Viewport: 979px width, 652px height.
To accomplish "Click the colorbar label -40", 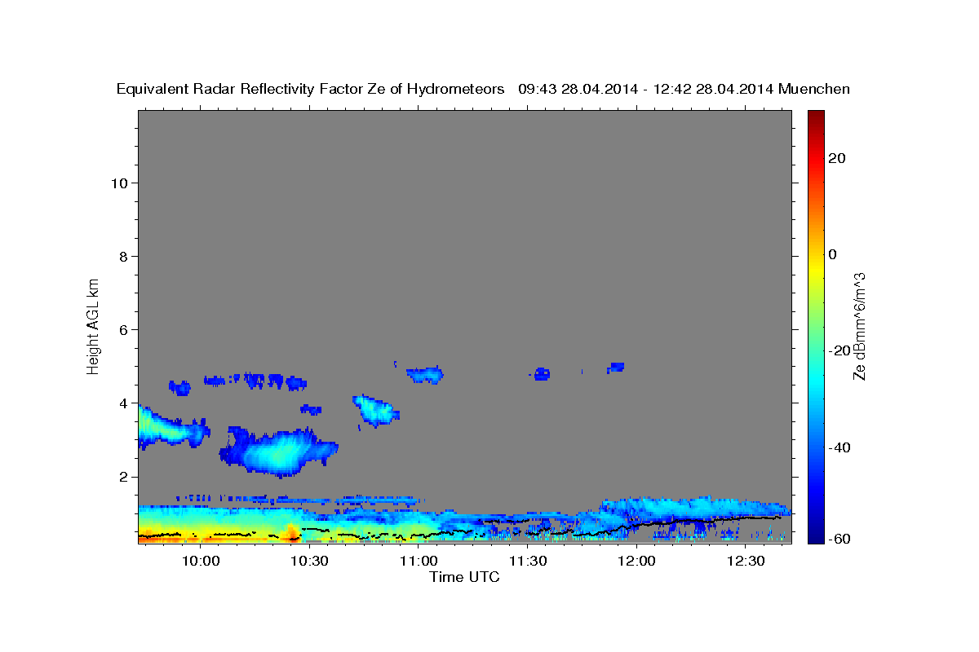I will pyautogui.click(x=839, y=447).
